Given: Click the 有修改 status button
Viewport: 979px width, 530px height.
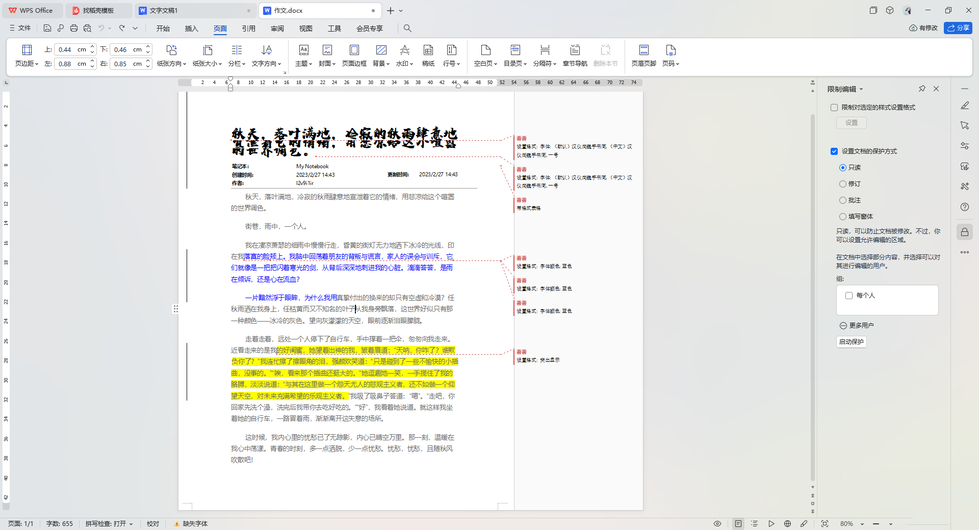Looking at the screenshot, I should (923, 28).
